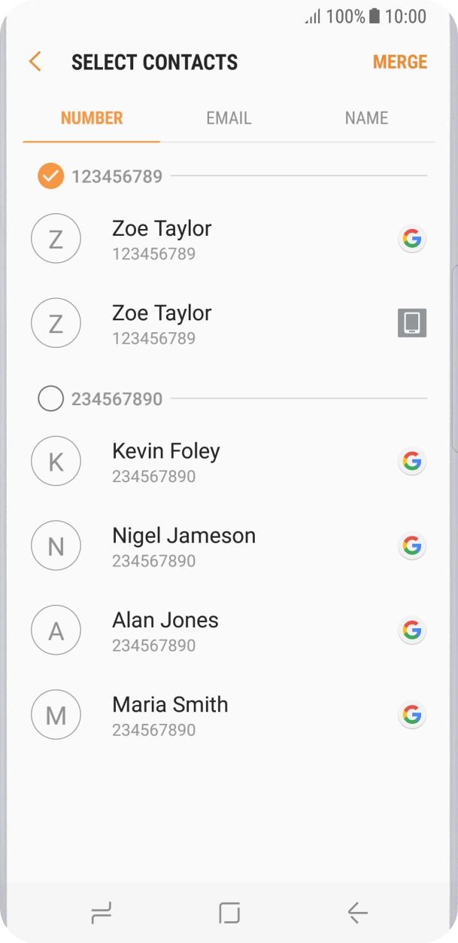Image resolution: width=458 pixels, height=943 pixels.
Task: Tap the phone storage icon beside Zoe Taylor
Action: click(x=411, y=322)
